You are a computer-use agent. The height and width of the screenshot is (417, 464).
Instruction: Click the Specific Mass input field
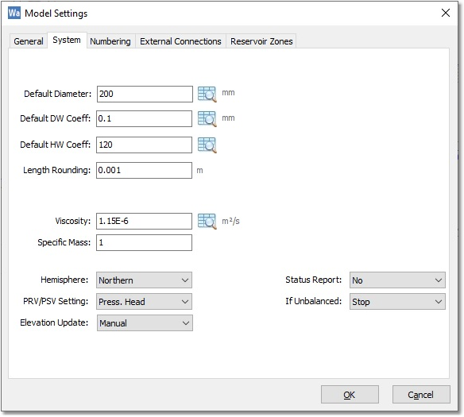144,242
